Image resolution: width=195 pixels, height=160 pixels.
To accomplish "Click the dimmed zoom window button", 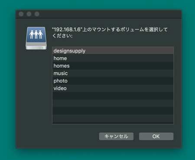I will coord(37,14).
